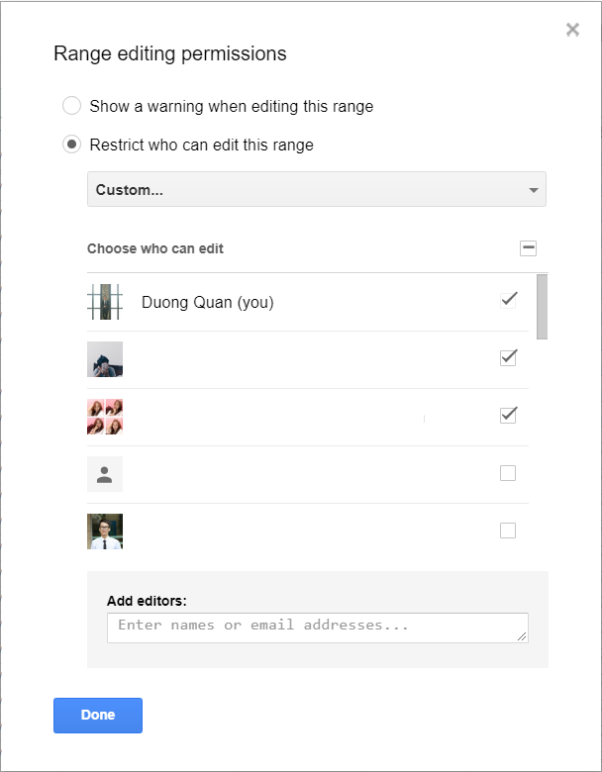Click the second editor's profile picture
The height and width of the screenshot is (772, 602).
(105, 359)
